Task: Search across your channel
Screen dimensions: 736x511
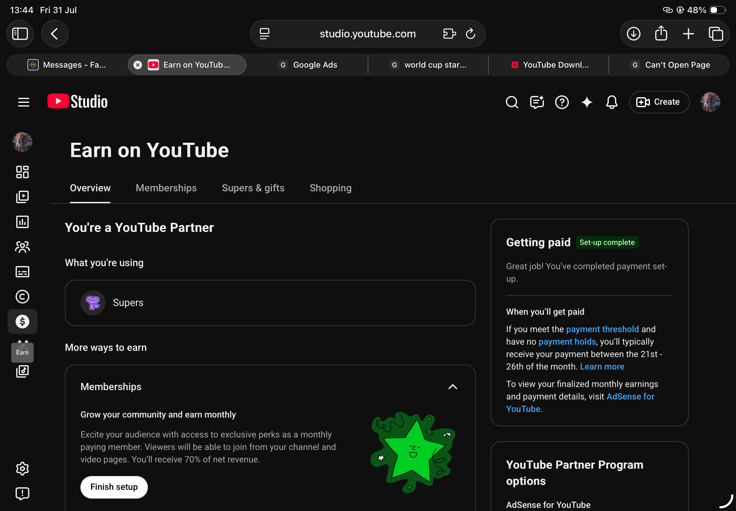Action: point(512,102)
